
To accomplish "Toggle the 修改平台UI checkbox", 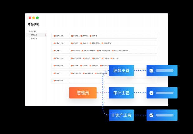I will click(72, 51).
